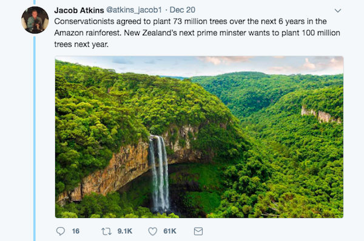Expand tweet options chevron menu
Viewport: 364px width, 241px height.
[x=337, y=10]
